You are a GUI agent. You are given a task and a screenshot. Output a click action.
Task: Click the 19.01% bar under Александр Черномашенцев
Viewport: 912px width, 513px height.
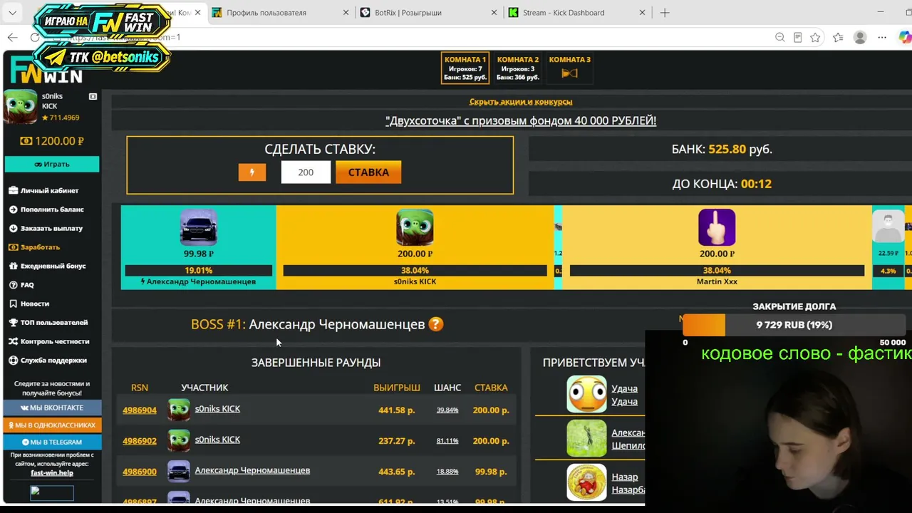[199, 271]
